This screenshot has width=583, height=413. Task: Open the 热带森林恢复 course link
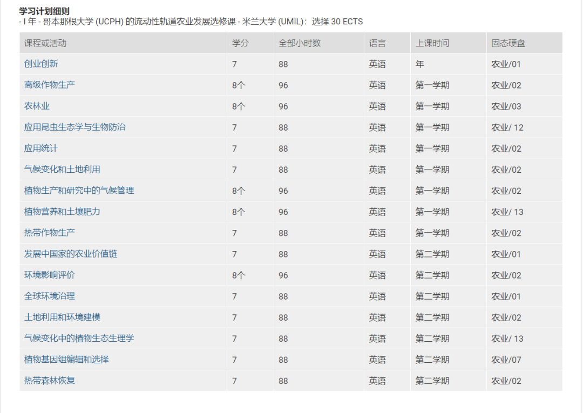pos(50,381)
